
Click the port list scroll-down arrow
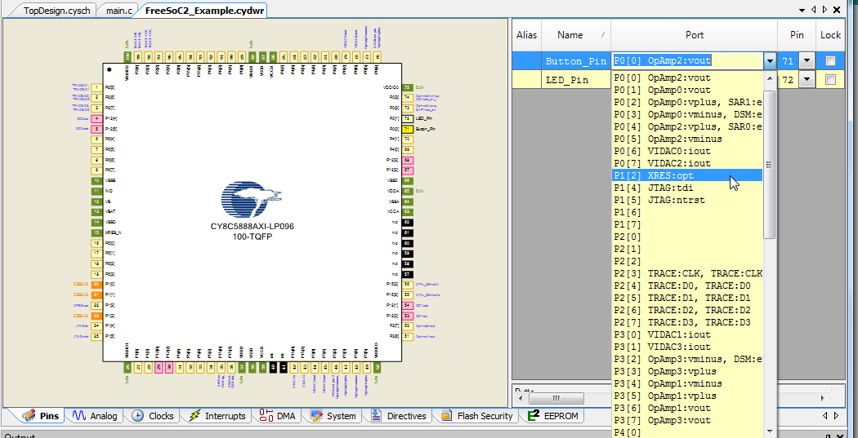click(x=770, y=431)
